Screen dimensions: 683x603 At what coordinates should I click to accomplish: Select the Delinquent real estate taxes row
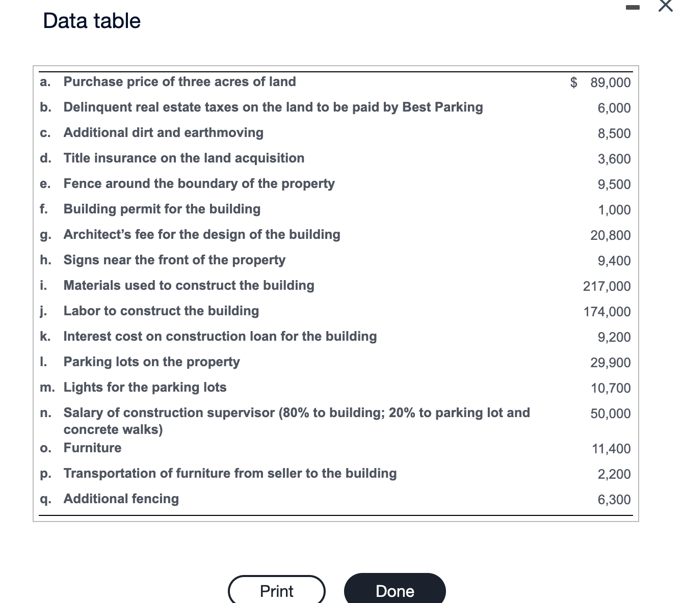[x=273, y=107]
